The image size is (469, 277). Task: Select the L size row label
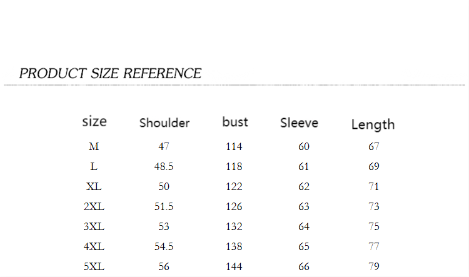pos(94,167)
